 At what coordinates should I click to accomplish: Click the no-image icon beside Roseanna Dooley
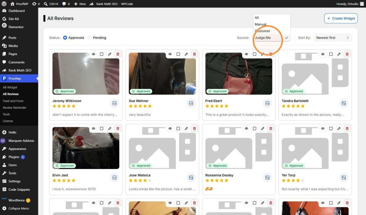[x=267, y=177]
